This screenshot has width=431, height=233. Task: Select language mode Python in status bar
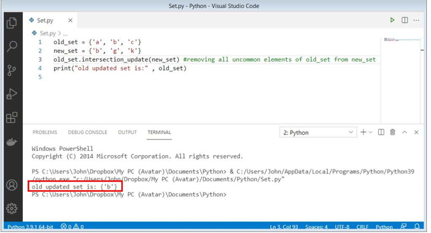coord(384,227)
